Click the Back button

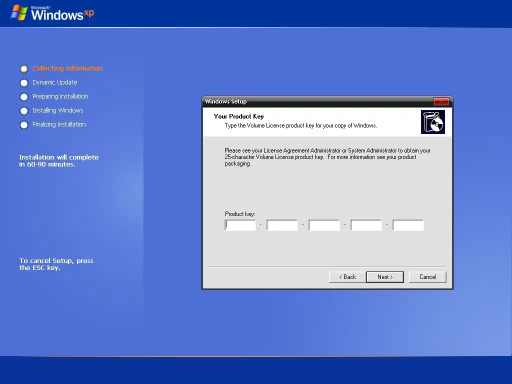pyautogui.click(x=347, y=277)
